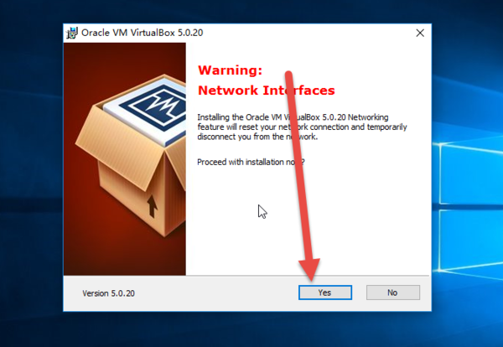
Task: Click the paragraph about resetting network connection
Action: pos(302,127)
